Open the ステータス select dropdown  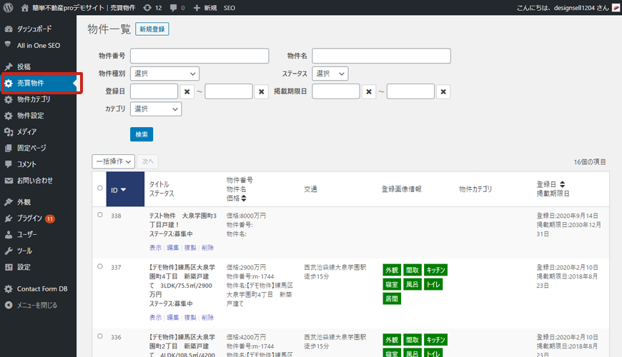tap(330, 74)
